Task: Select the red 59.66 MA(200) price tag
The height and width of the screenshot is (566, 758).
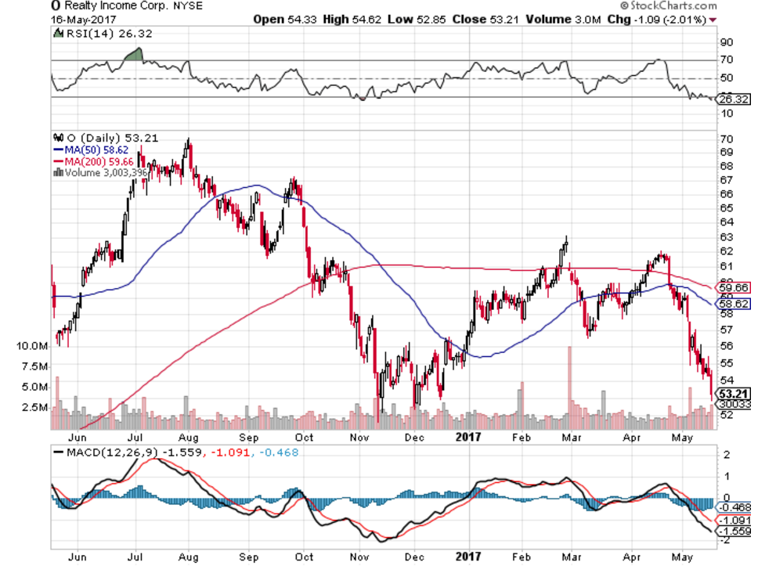Action: (735, 287)
